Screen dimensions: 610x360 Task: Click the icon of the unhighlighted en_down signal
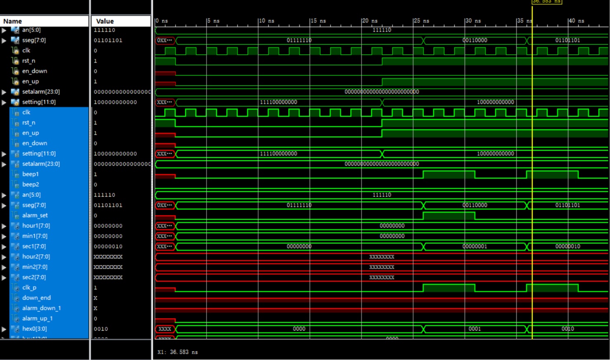pyautogui.click(x=15, y=71)
